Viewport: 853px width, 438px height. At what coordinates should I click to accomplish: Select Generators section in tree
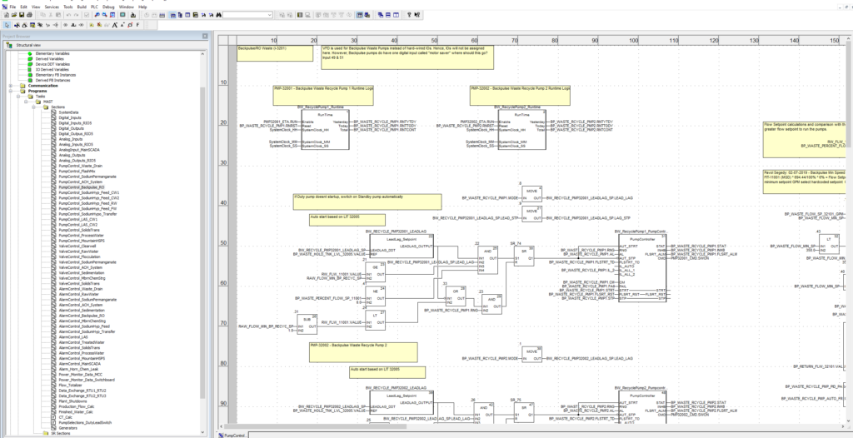[67, 428]
